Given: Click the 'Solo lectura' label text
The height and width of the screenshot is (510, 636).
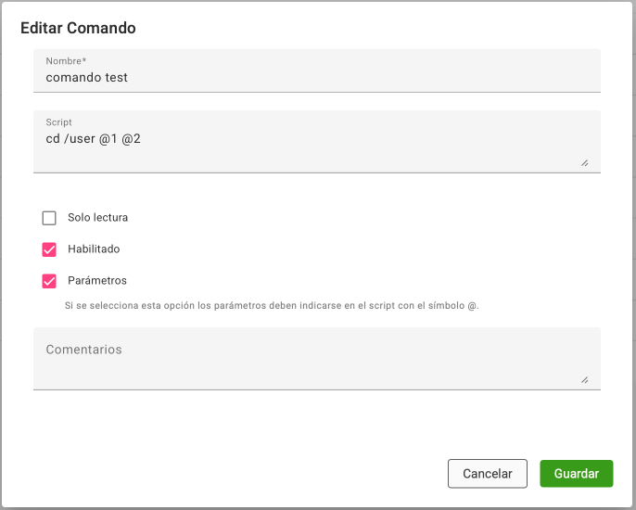Looking at the screenshot, I should coord(97,218).
